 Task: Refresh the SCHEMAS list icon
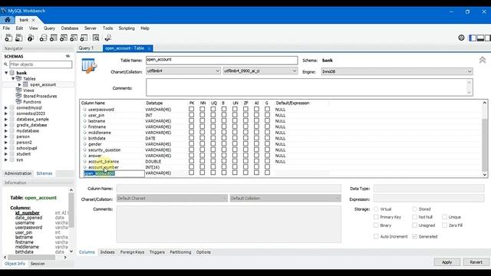[x=68, y=56]
